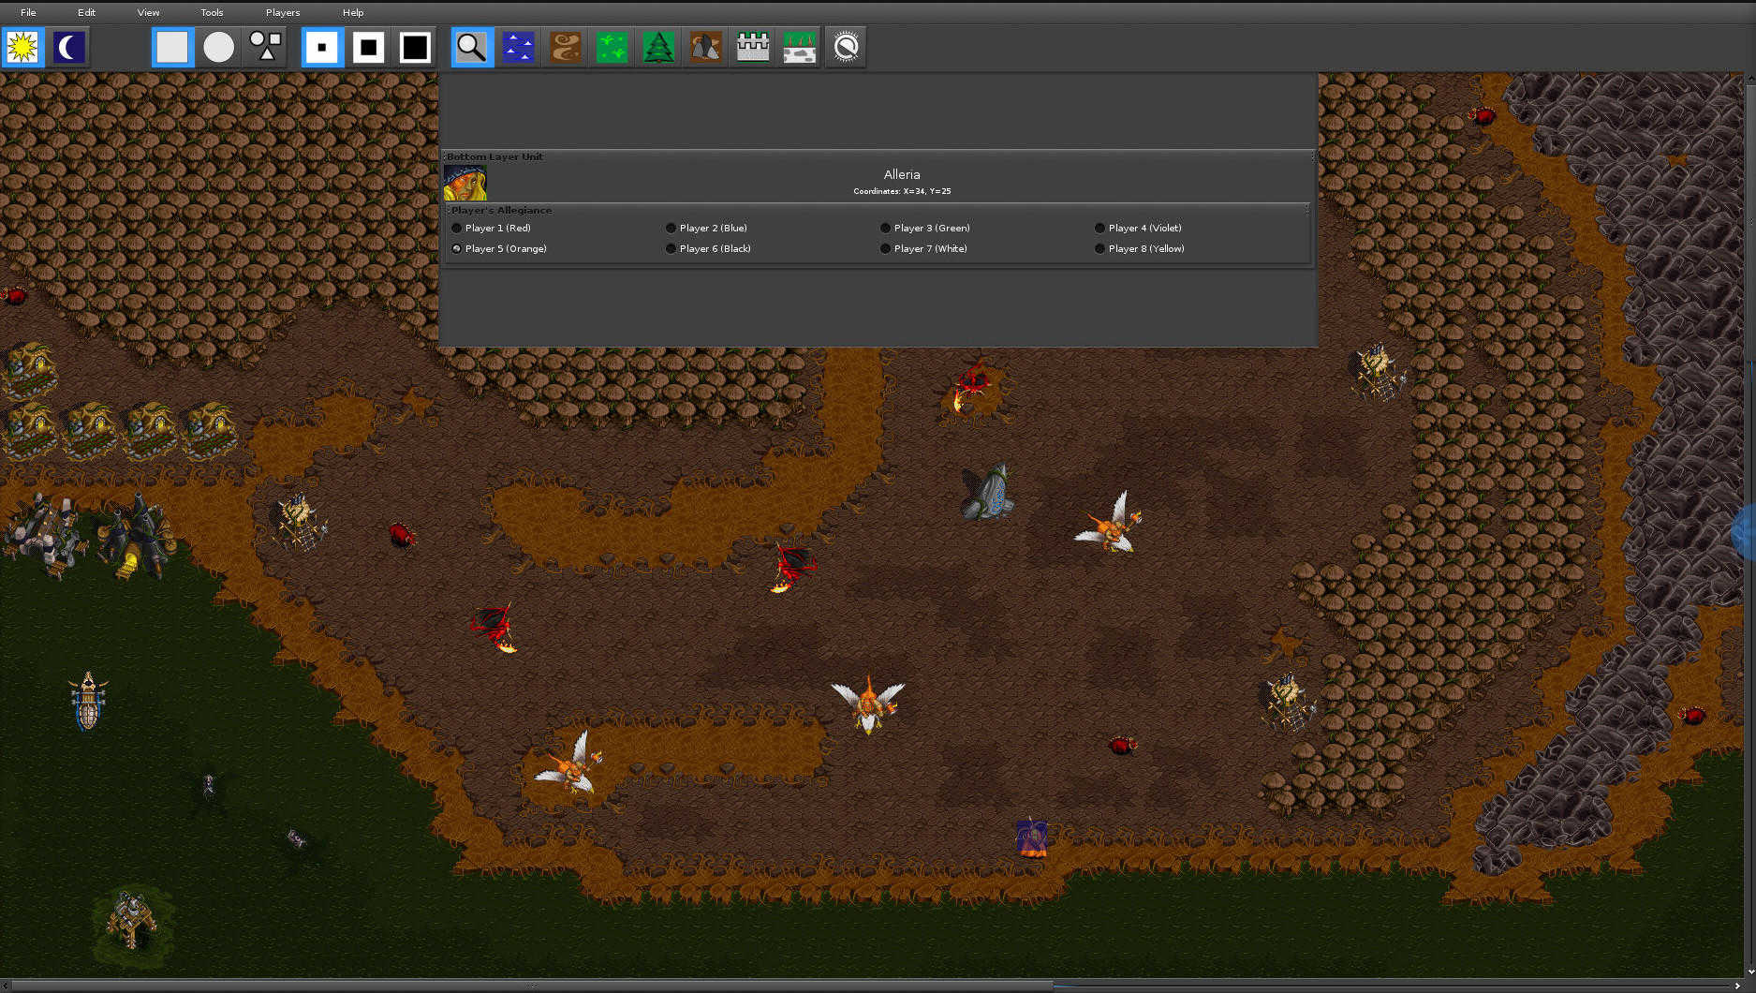Choose the circle brush shape
Image resolution: width=1756 pixels, height=993 pixels.
click(x=219, y=47)
